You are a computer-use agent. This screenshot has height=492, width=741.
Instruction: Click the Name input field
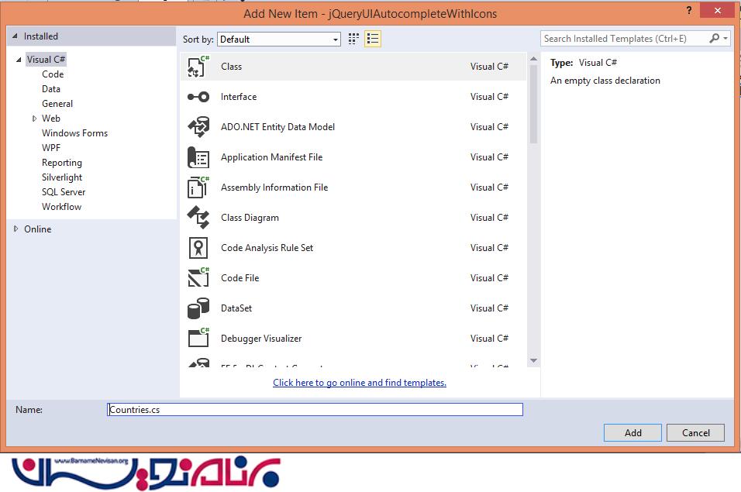[315, 410]
